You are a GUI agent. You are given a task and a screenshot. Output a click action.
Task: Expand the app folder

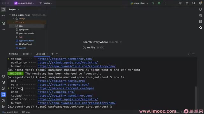13,26
